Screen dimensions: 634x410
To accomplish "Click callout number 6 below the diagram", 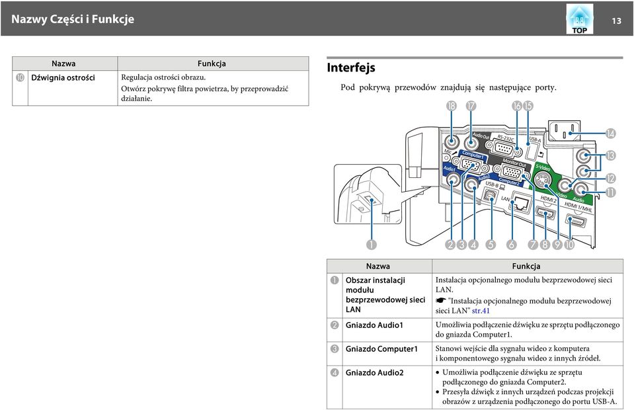I will [x=512, y=245].
